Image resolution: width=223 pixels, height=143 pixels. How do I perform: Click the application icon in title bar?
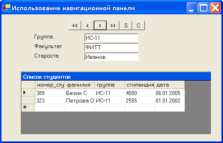pyautogui.click(x=6, y=8)
